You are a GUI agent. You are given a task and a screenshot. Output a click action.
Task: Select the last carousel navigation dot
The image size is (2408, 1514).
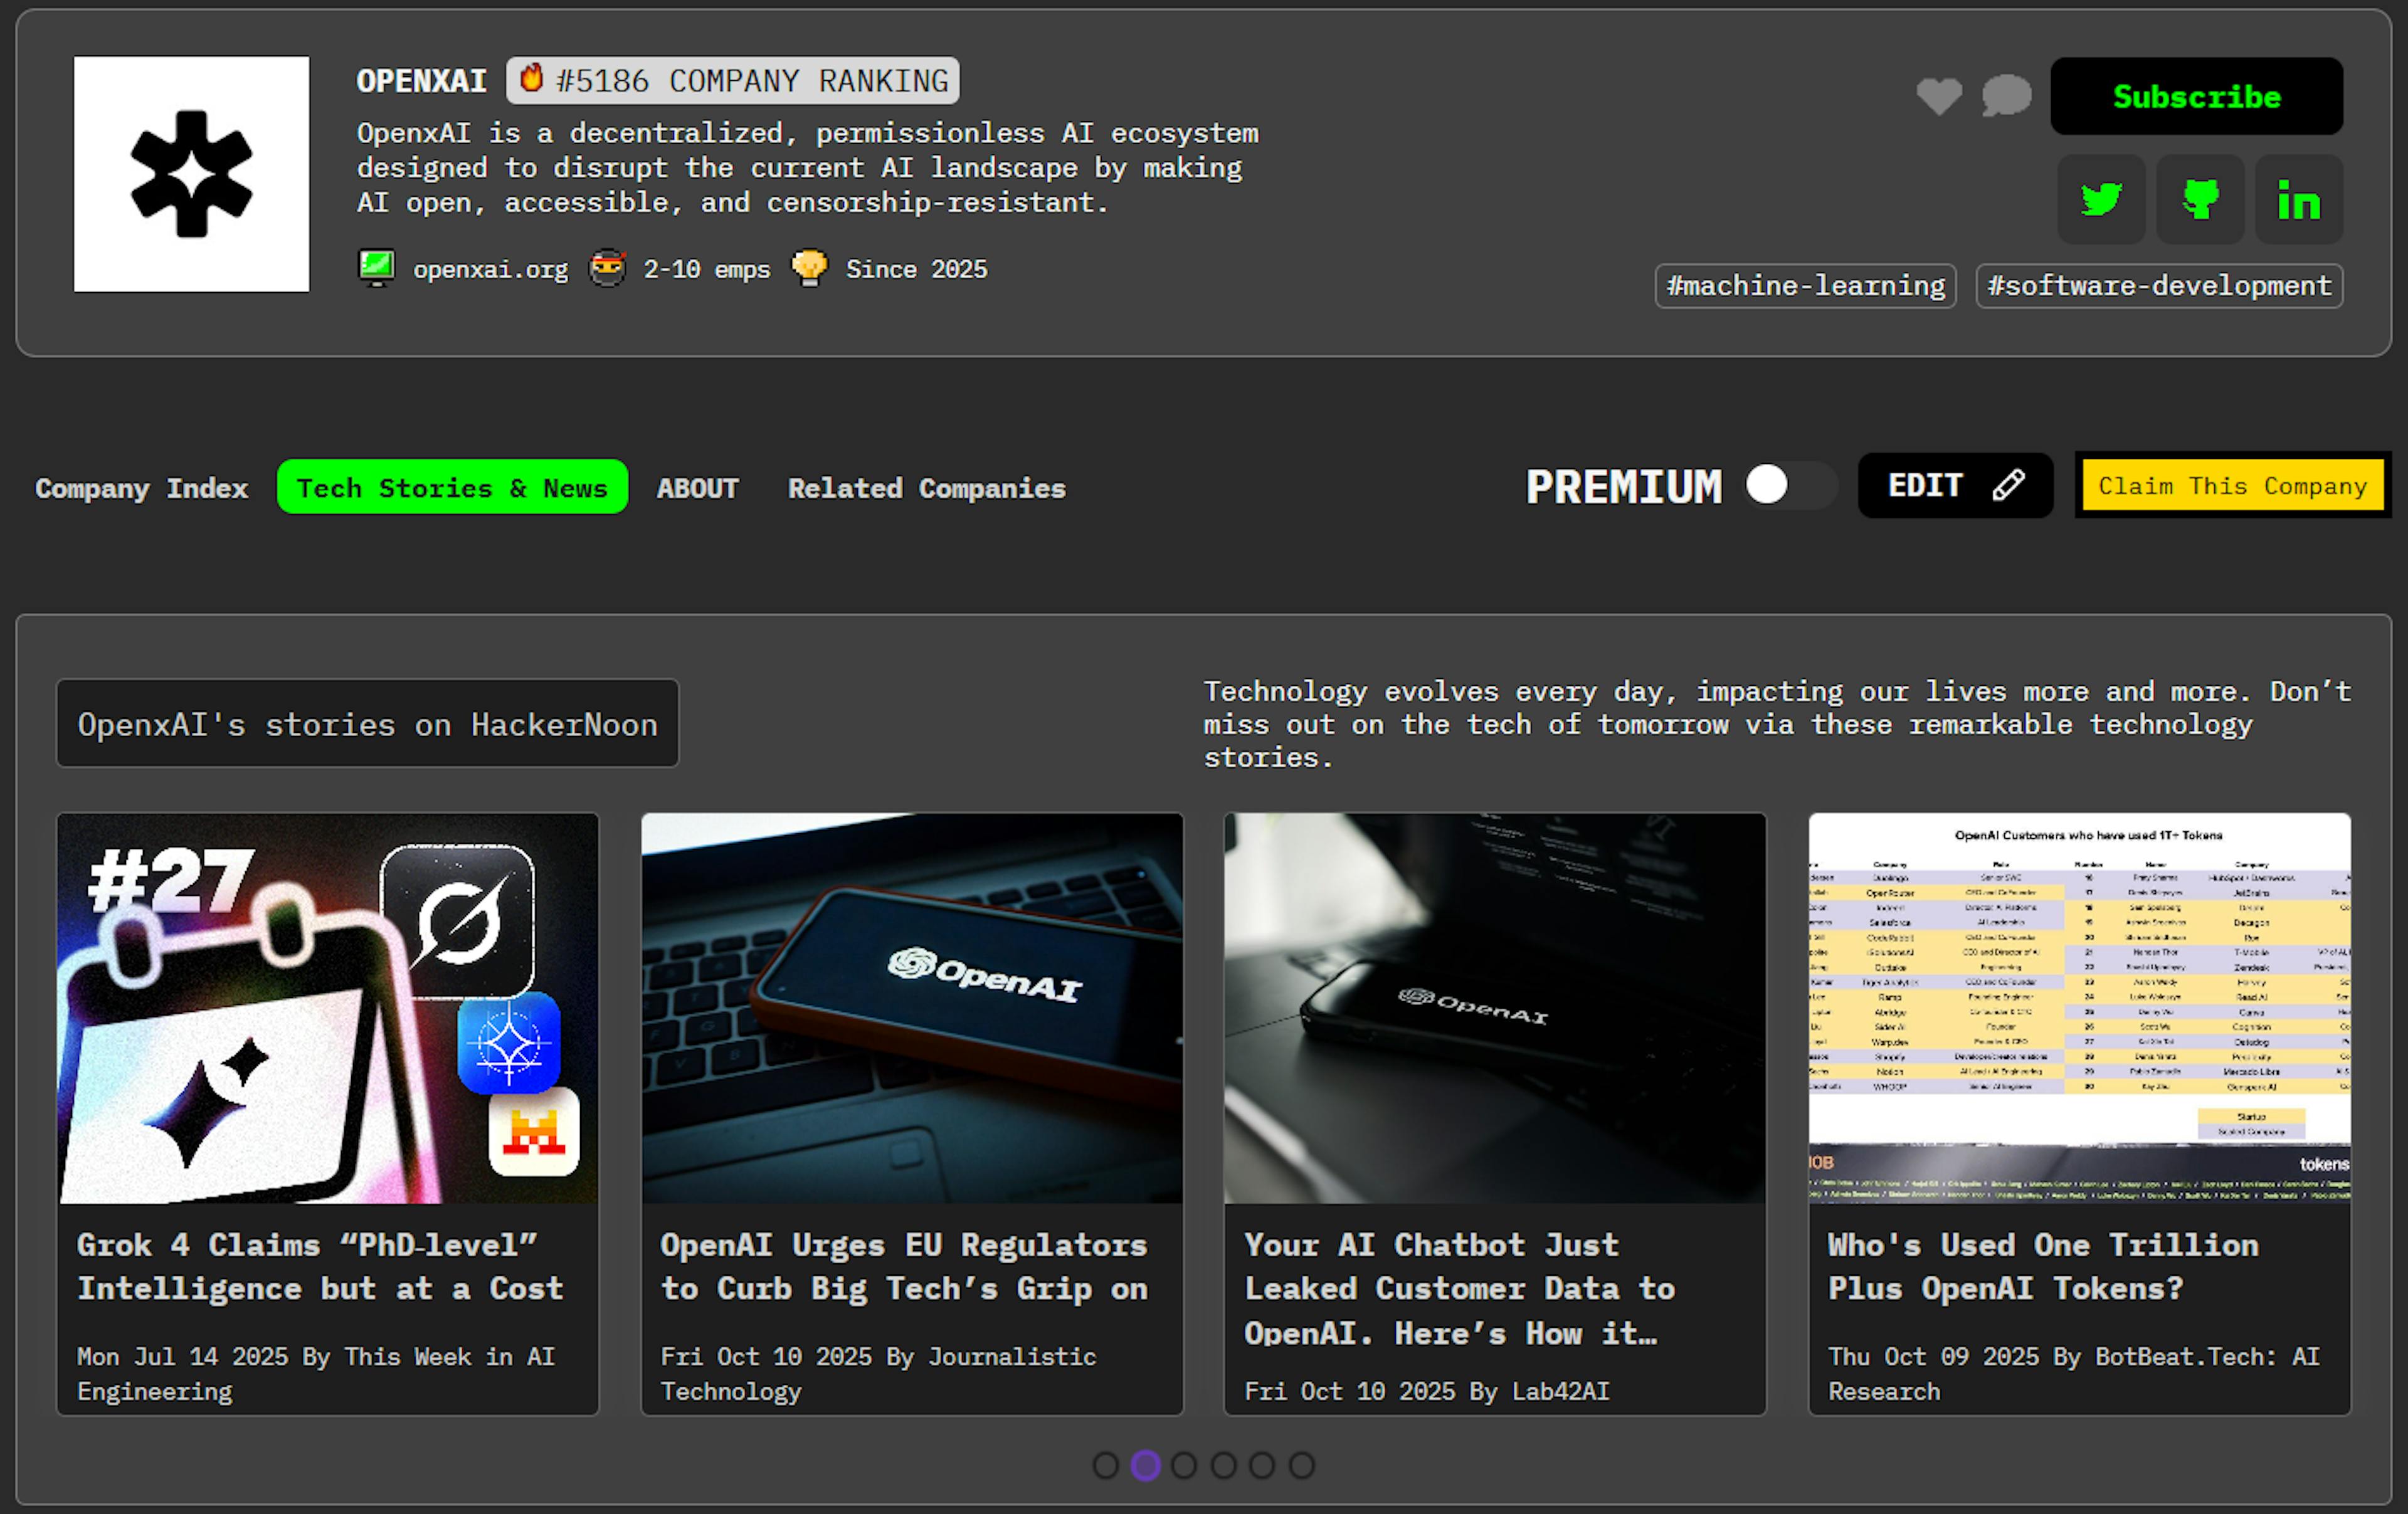1301,1466
